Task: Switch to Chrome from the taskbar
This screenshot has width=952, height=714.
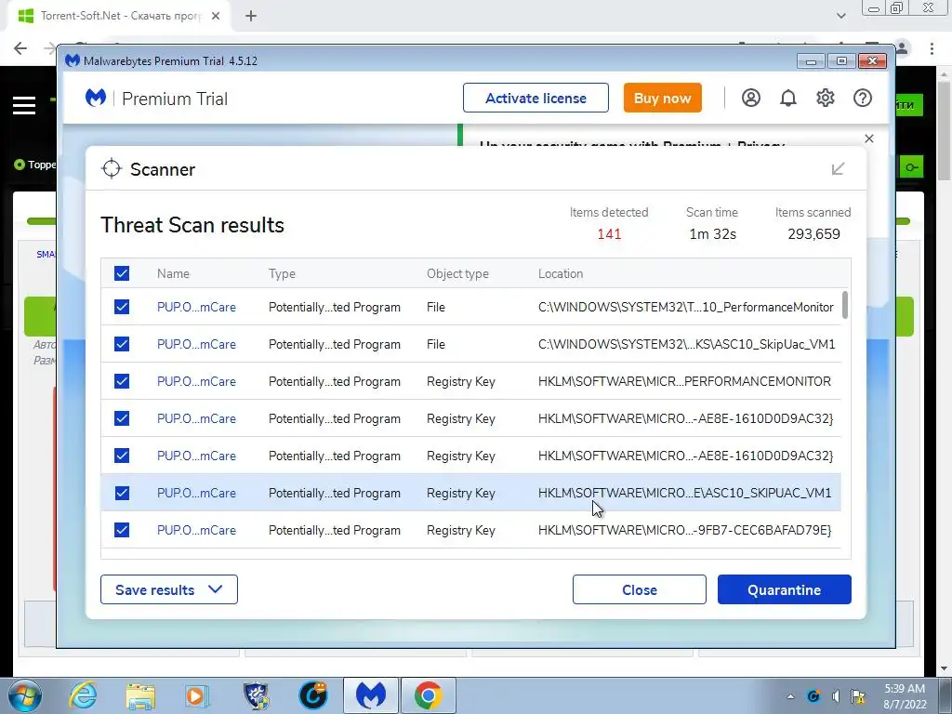Action: [x=428, y=695]
